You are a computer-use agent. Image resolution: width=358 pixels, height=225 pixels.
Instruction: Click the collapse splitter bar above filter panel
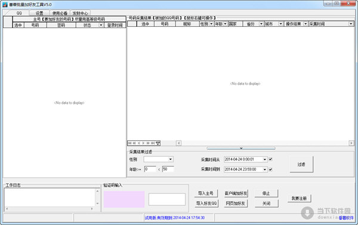click(x=241, y=148)
